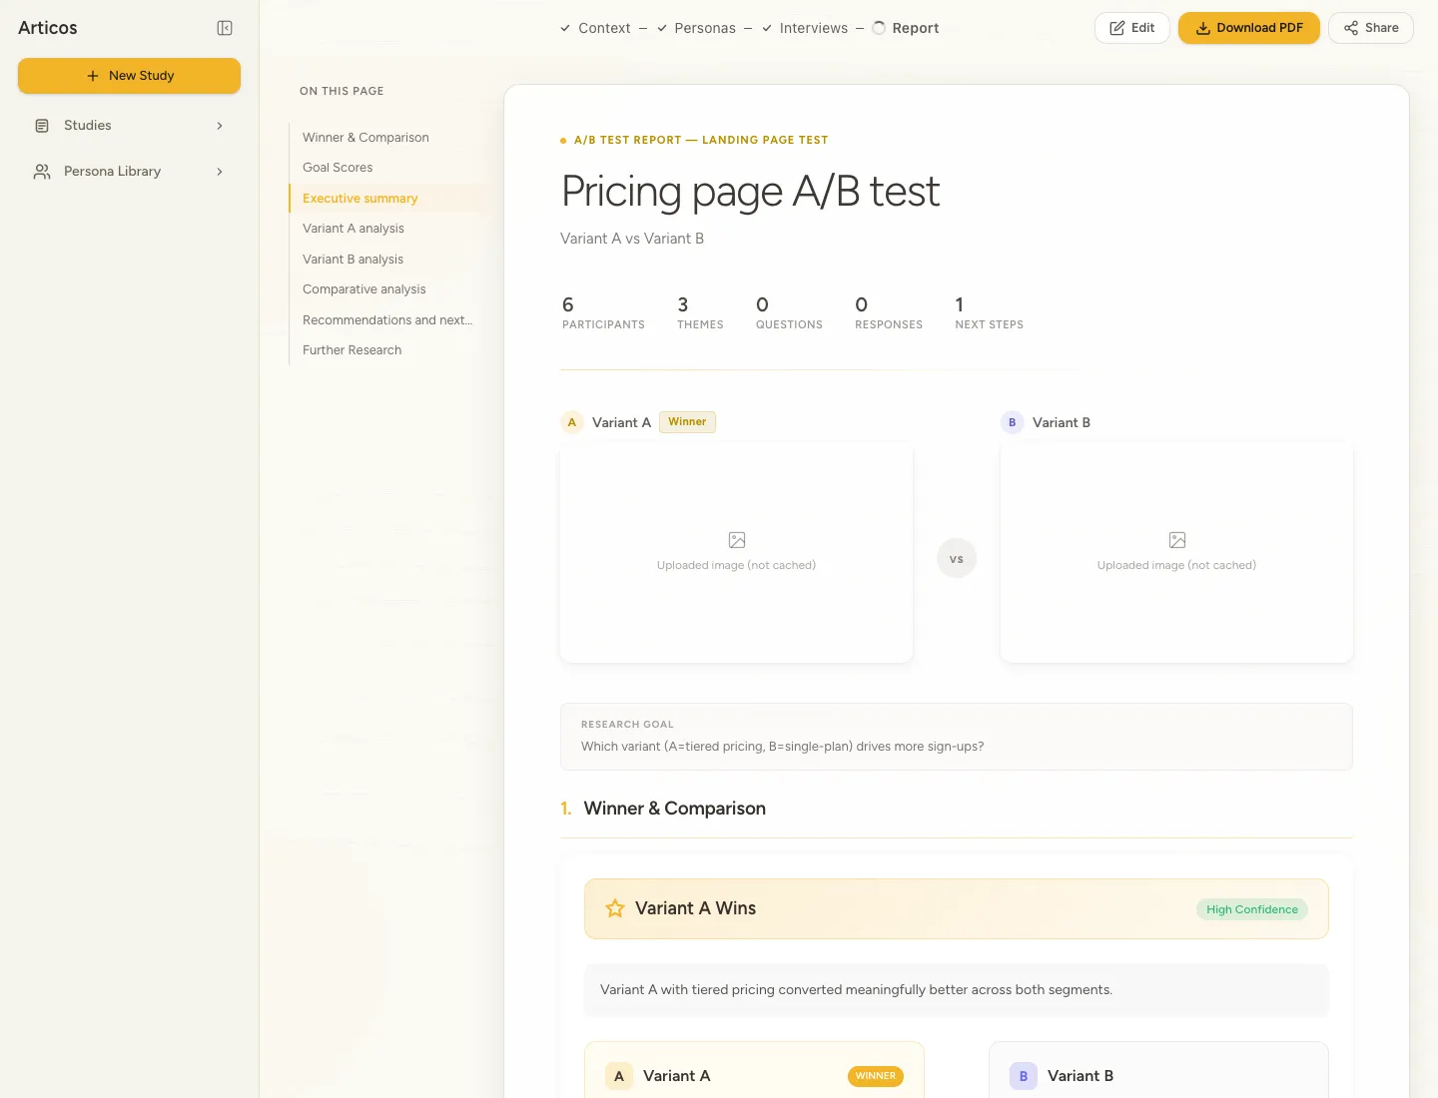This screenshot has width=1438, height=1098.
Task: Click the Pricing page A/B test title
Action: (751, 191)
